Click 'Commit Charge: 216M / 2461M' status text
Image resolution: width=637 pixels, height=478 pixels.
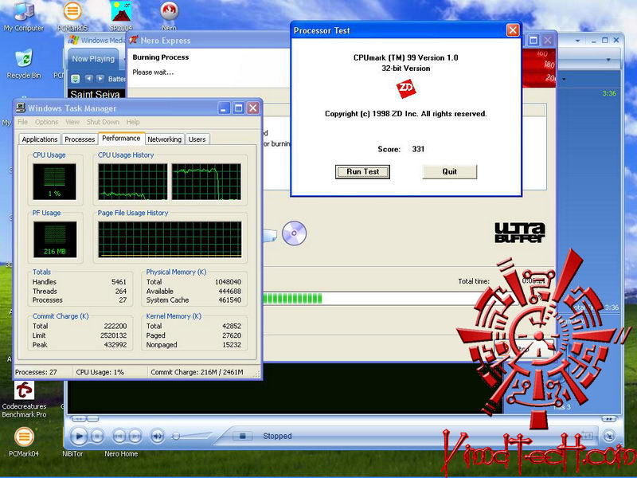(197, 372)
